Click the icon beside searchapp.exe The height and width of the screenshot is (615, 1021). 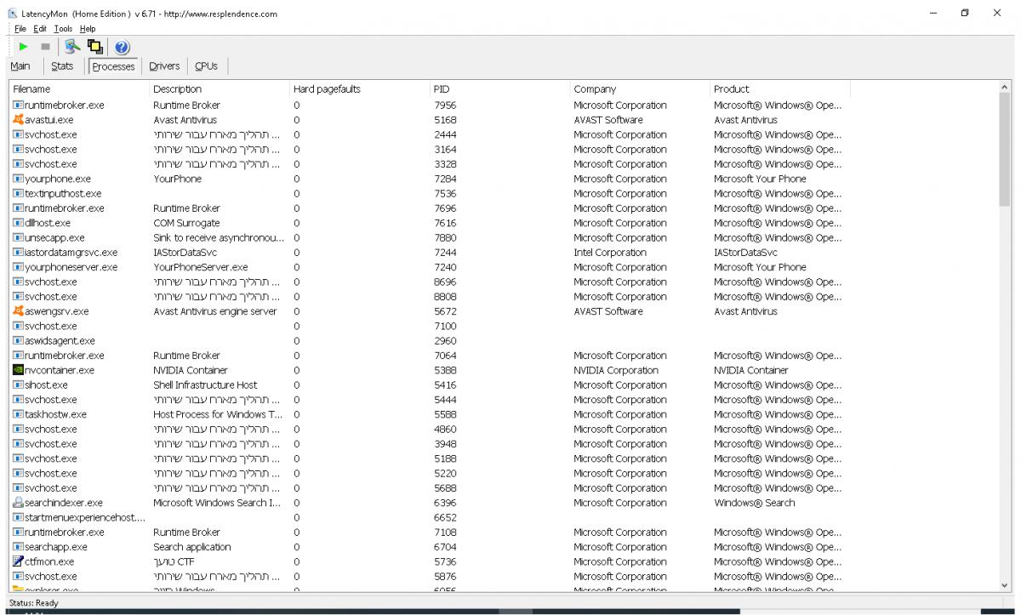point(19,547)
